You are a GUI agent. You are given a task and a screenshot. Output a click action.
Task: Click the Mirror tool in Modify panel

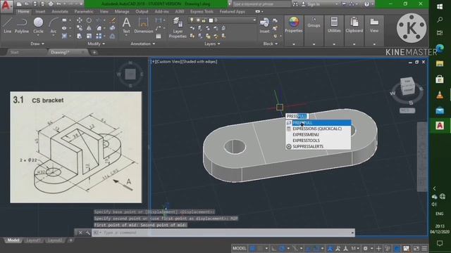(x=89, y=28)
